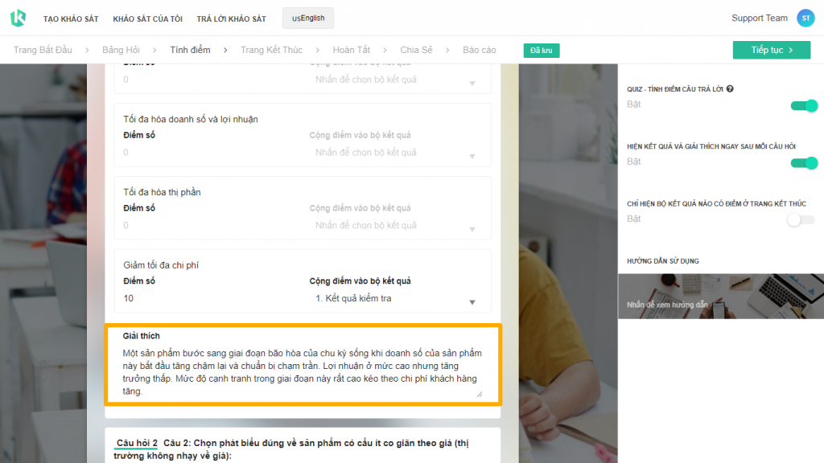
Task: Switch language with usEnglish button
Action: (x=308, y=18)
